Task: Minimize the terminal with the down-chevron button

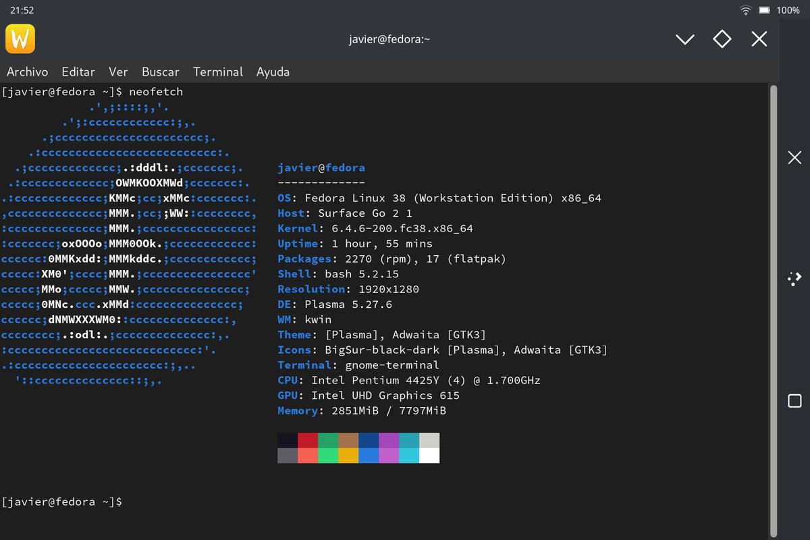Action: (685, 39)
